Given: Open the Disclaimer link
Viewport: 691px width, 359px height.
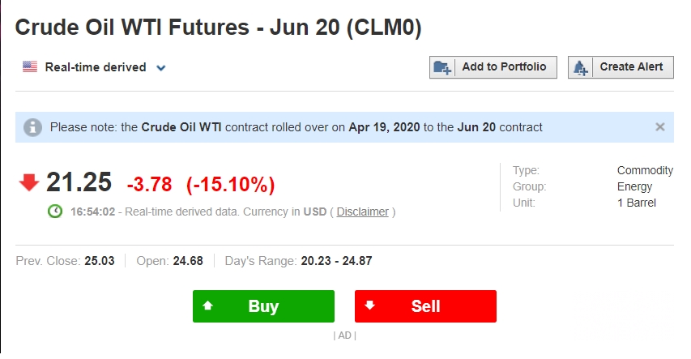Looking at the screenshot, I should point(362,212).
